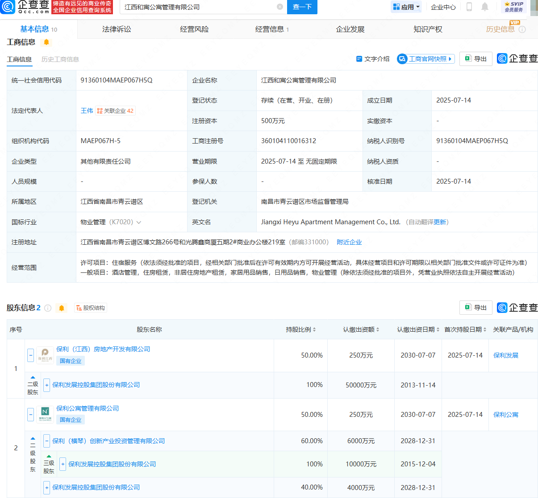Select 工商信息 sub-tab

[19, 59]
